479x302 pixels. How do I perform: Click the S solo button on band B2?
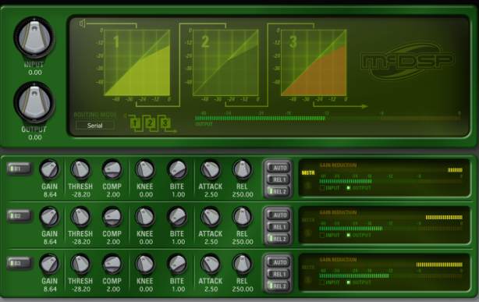click(x=308, y=233)
